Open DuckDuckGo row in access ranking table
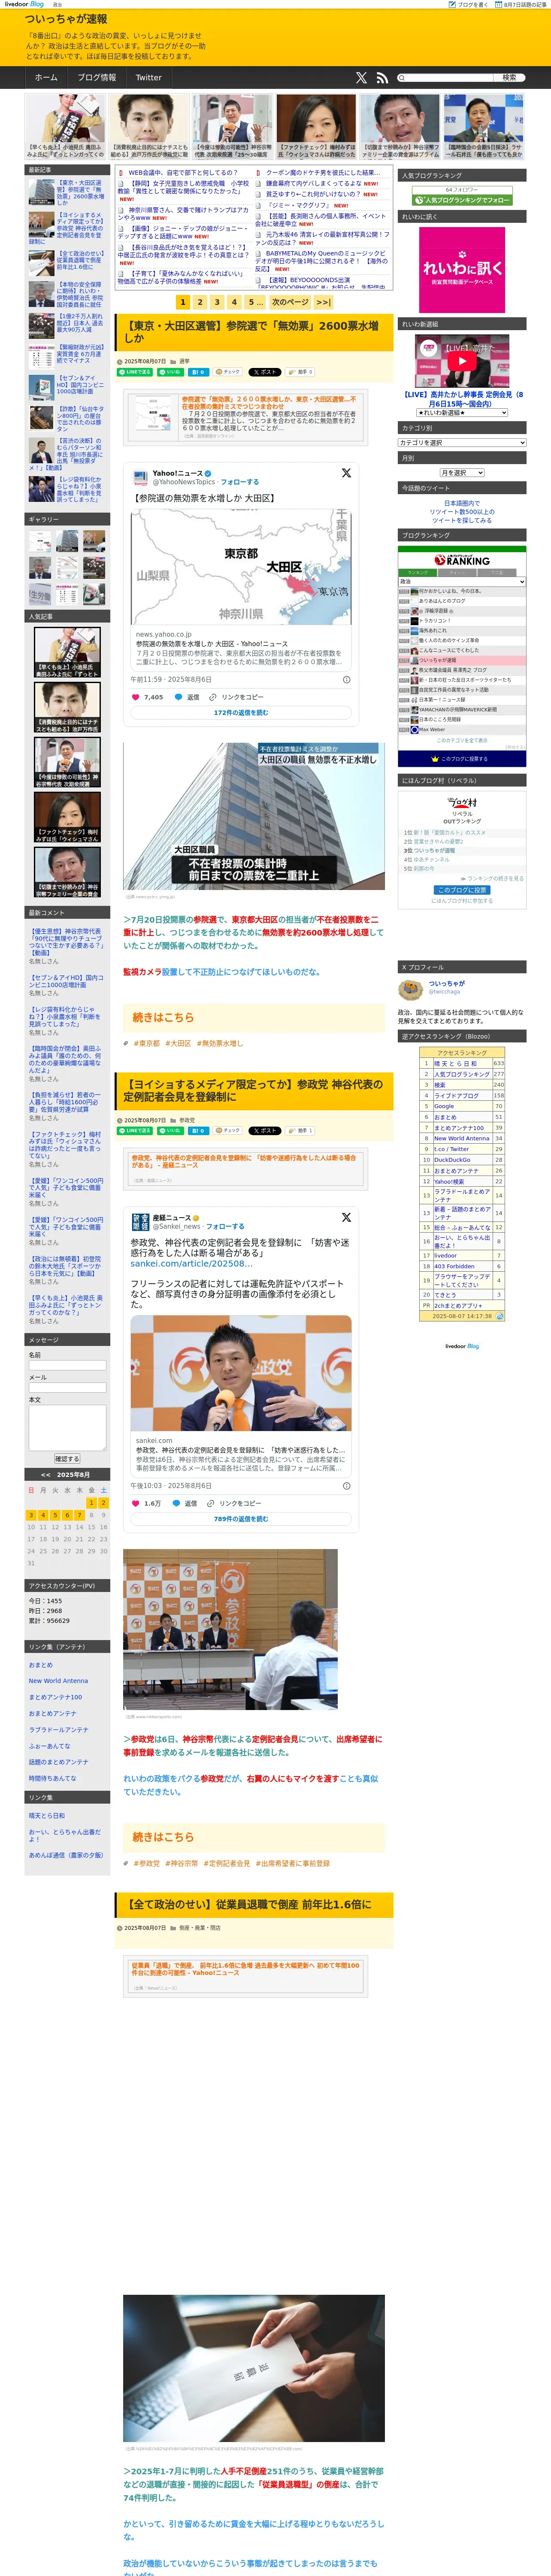The image size is (551, 2576). click(x=452, y=1160)
